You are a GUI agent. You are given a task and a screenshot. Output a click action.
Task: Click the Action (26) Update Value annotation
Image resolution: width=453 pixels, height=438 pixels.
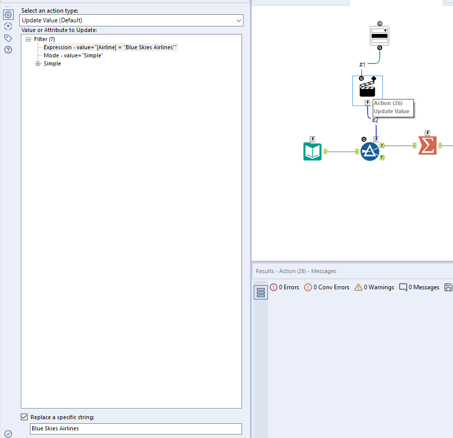tap(393, 108)
